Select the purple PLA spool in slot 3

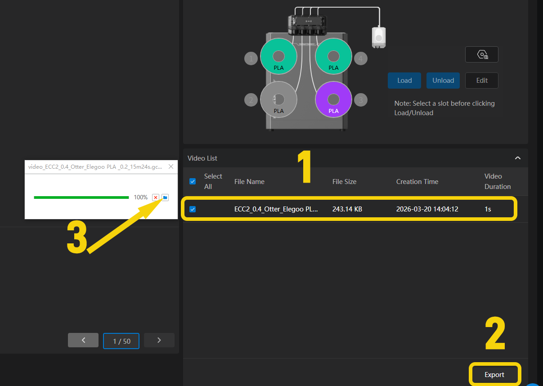point(333,99)
